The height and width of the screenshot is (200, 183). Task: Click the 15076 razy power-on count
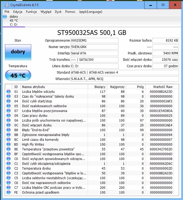point(166,60)
